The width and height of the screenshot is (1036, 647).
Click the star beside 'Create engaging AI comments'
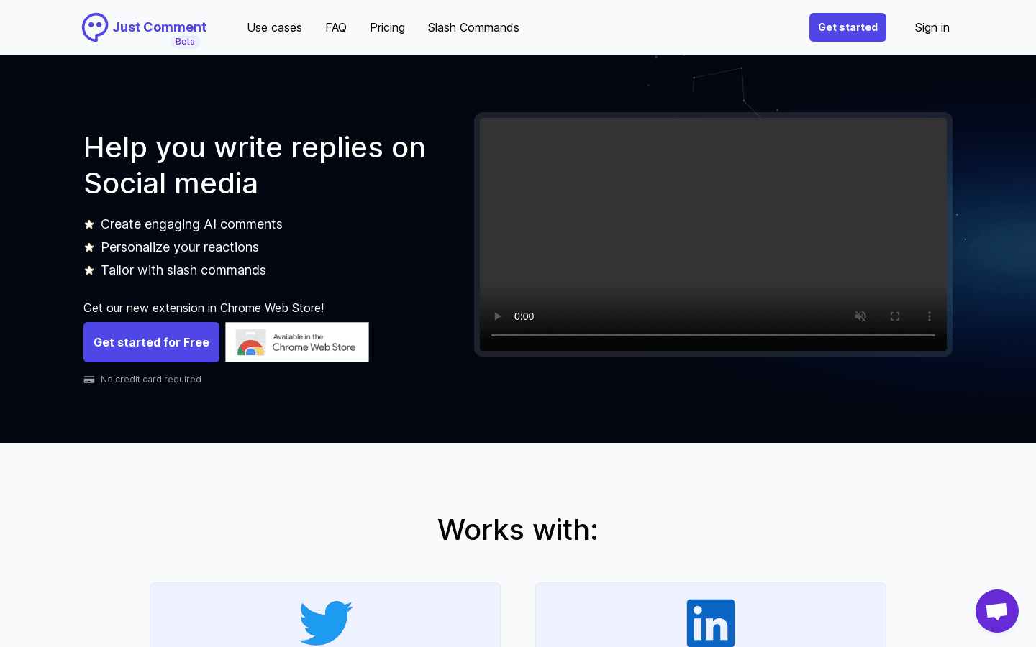point(89,224)
